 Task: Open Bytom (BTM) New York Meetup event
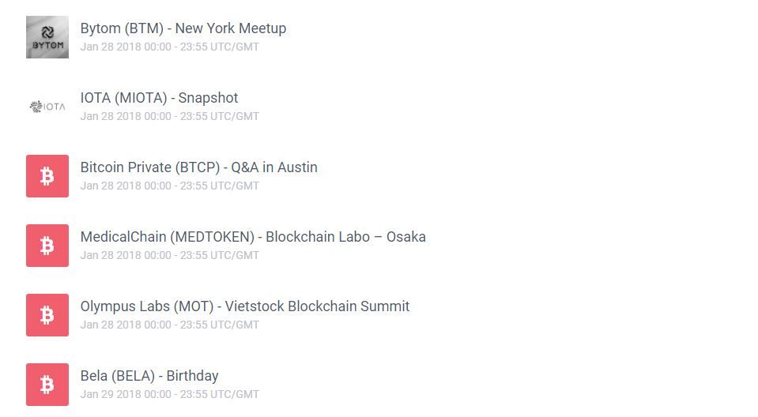[x=183, y=28]
